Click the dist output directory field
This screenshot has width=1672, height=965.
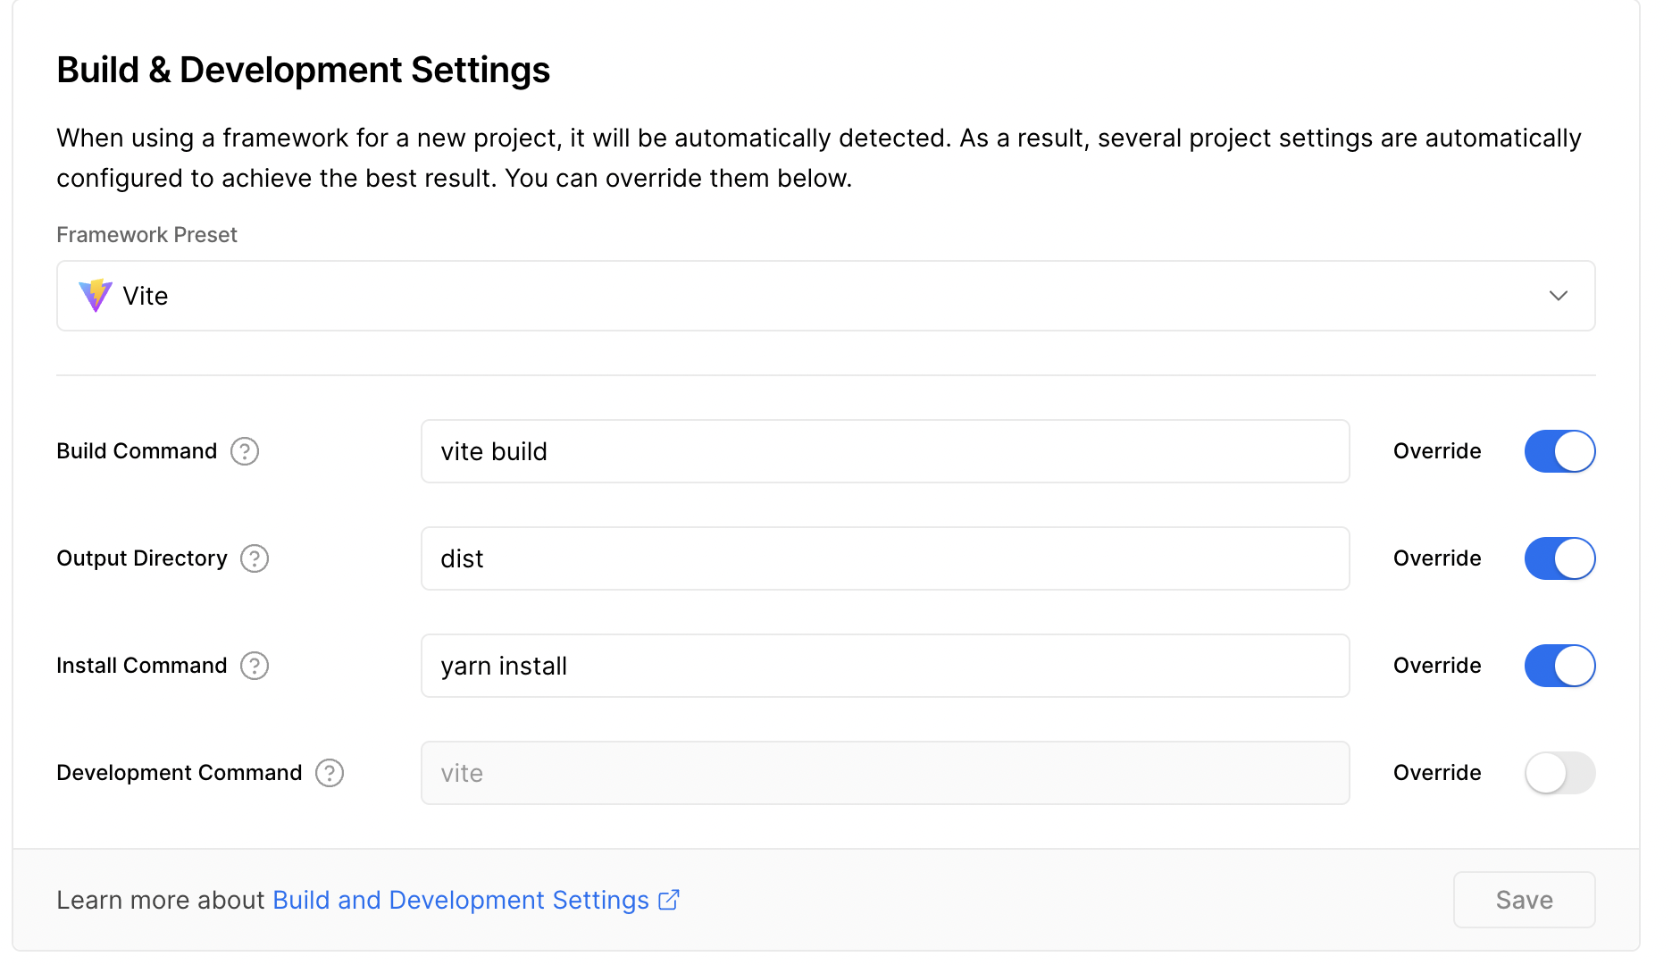click(x=884, y=558)
